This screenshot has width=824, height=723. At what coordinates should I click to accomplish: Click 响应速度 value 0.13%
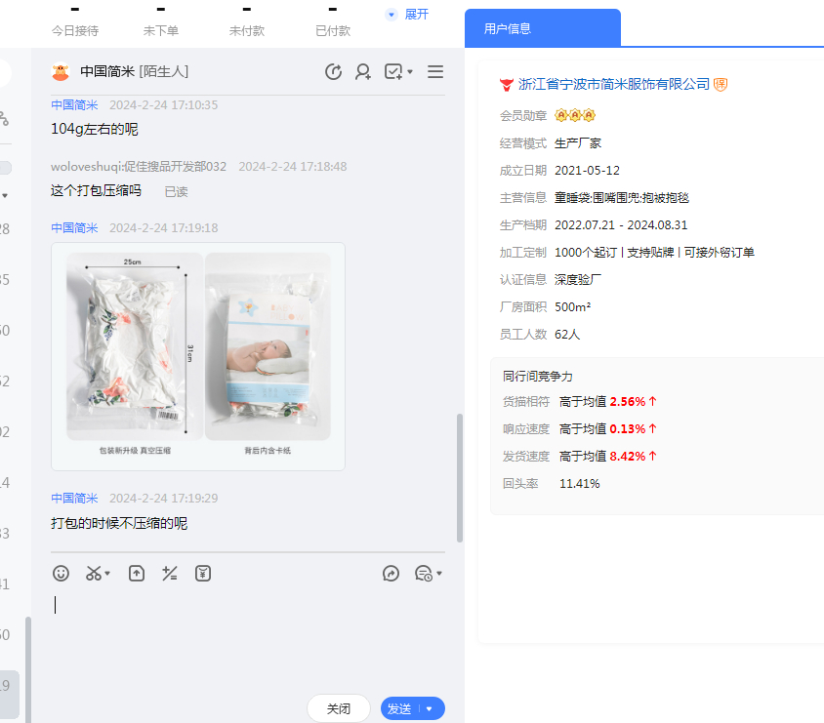click(x=628, y=429)
